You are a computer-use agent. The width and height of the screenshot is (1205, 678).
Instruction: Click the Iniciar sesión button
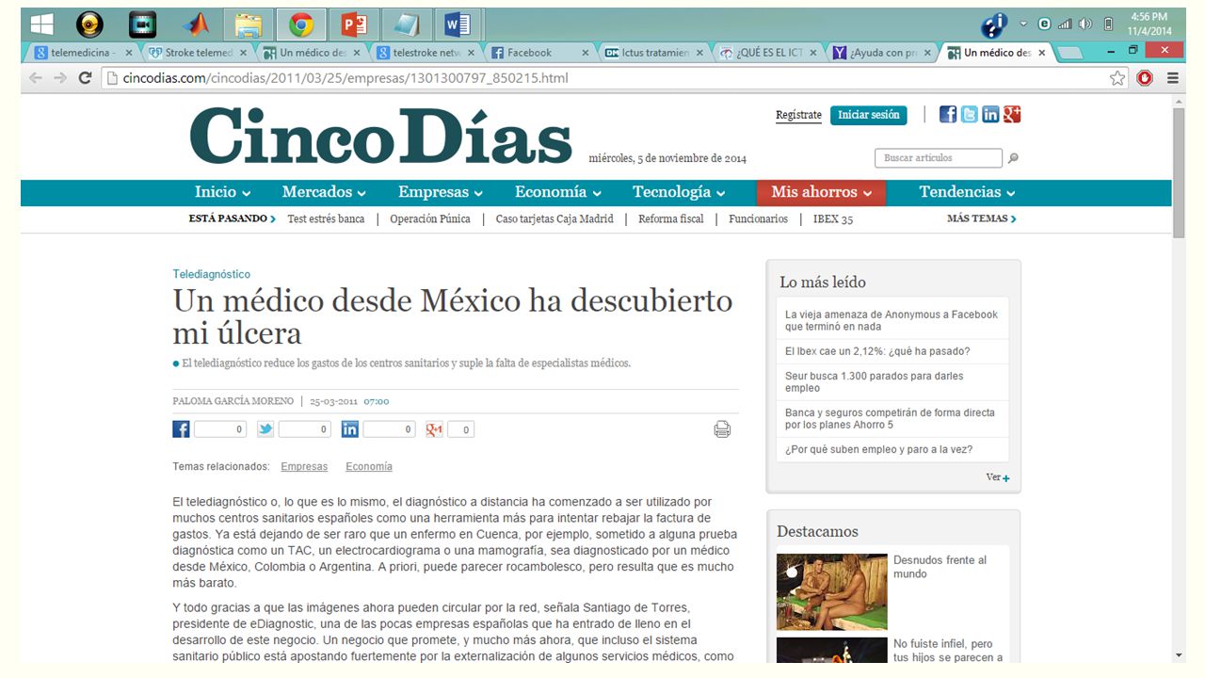pos(869,115)
